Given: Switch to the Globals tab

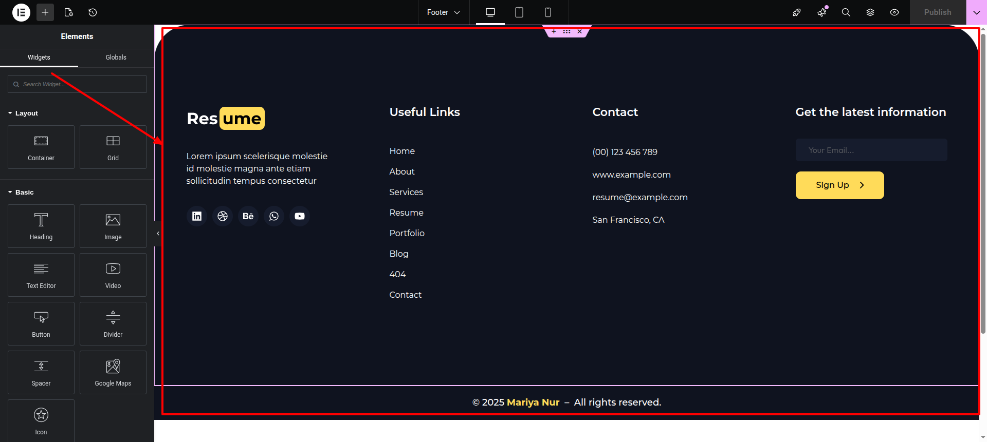Looking at the screenshot, I should (116, 57).
